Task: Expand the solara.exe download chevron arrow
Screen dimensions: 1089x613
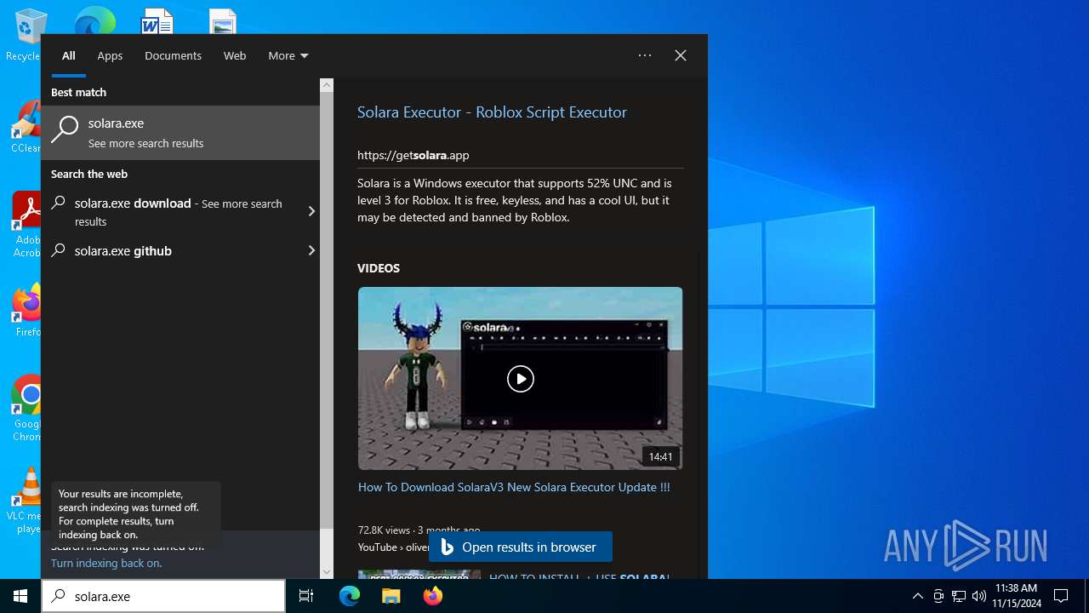Action: click(x=311, y=211)
